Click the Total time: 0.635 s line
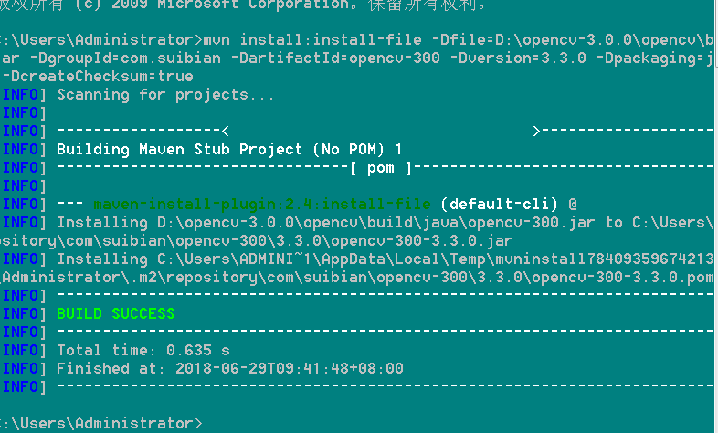The width and height of the screenshot is (718, 433). [x=143, y=350]
